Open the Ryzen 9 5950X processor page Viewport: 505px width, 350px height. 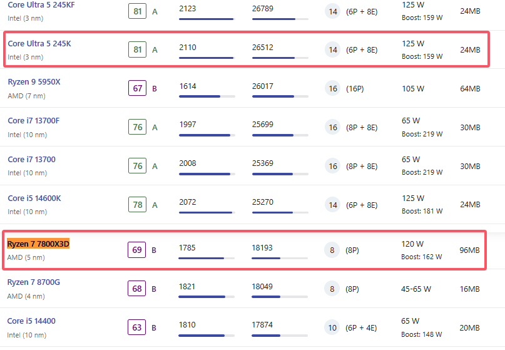click(x=34, y=82)
